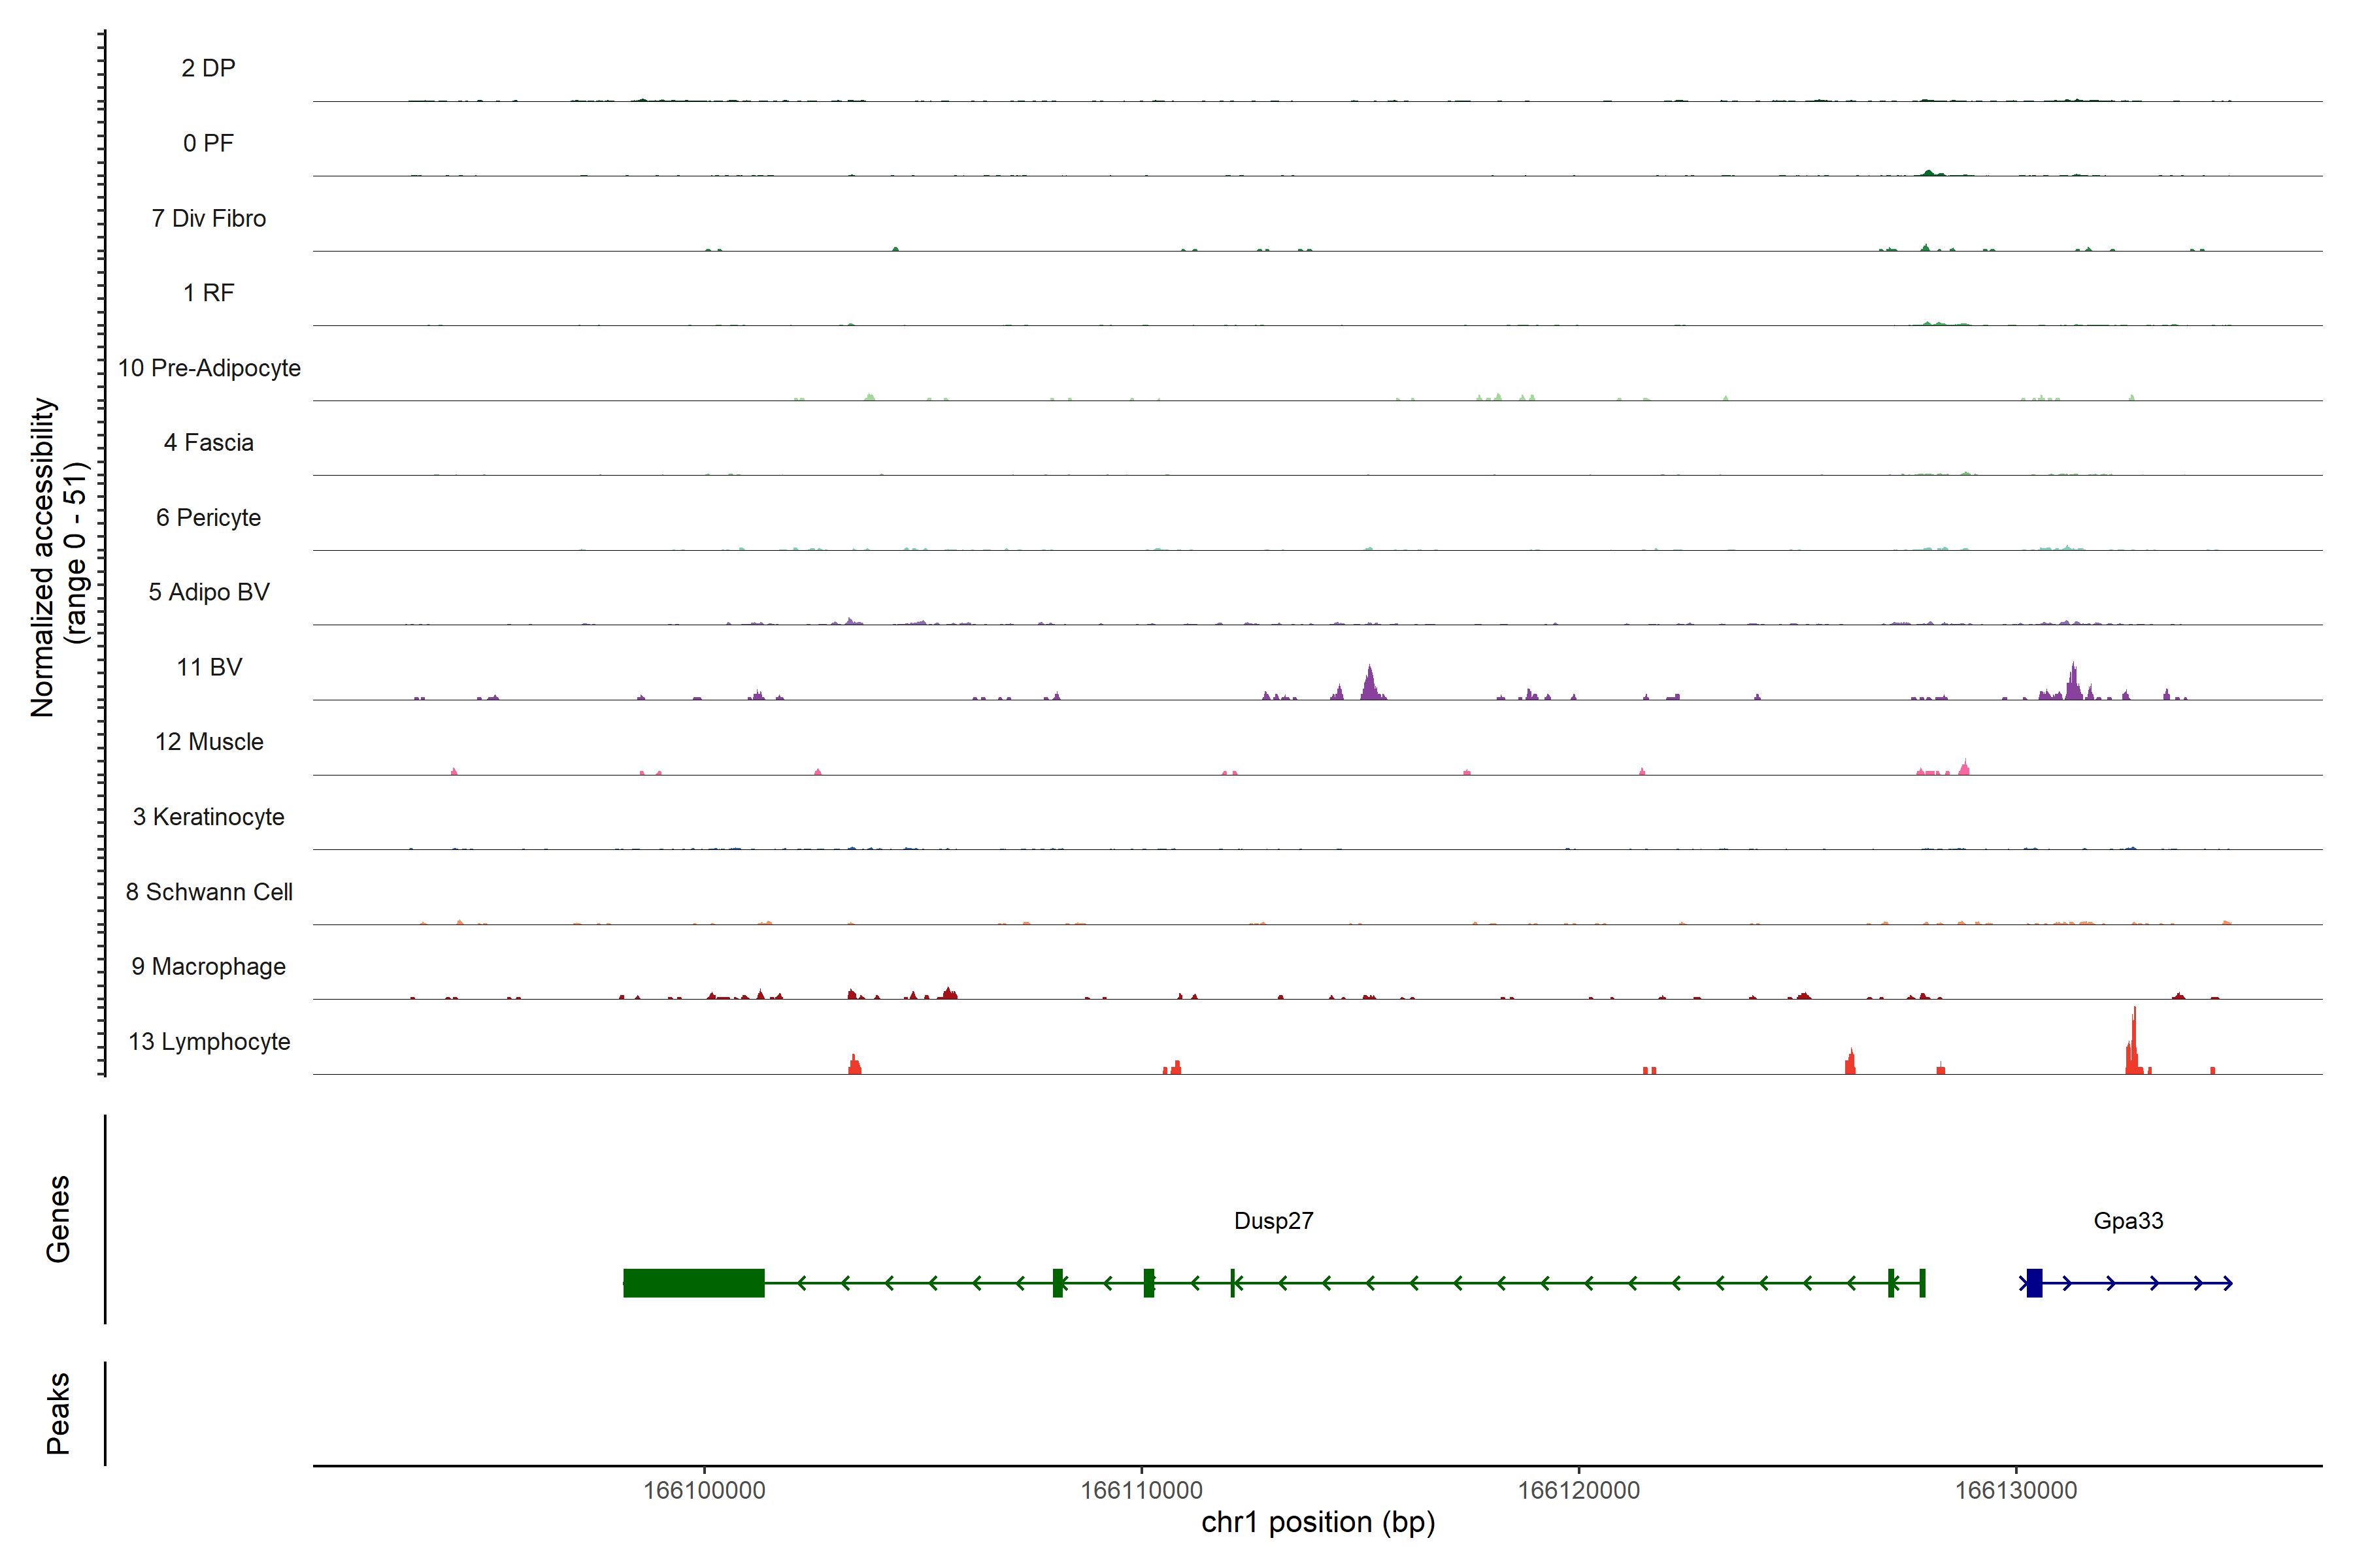
Task: Select the 10 Pre-Adipocyte track label
Action: (x=209, y=368)
